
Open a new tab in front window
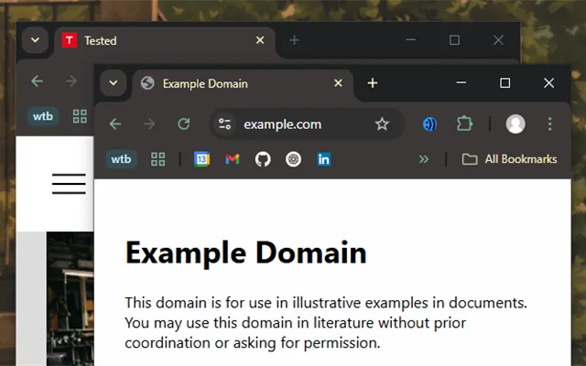(x=373, y=83)
